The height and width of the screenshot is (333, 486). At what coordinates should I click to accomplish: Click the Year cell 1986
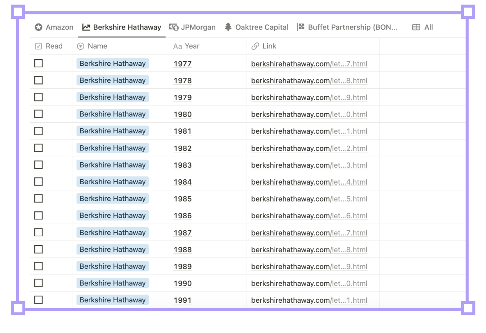(183, 216)
